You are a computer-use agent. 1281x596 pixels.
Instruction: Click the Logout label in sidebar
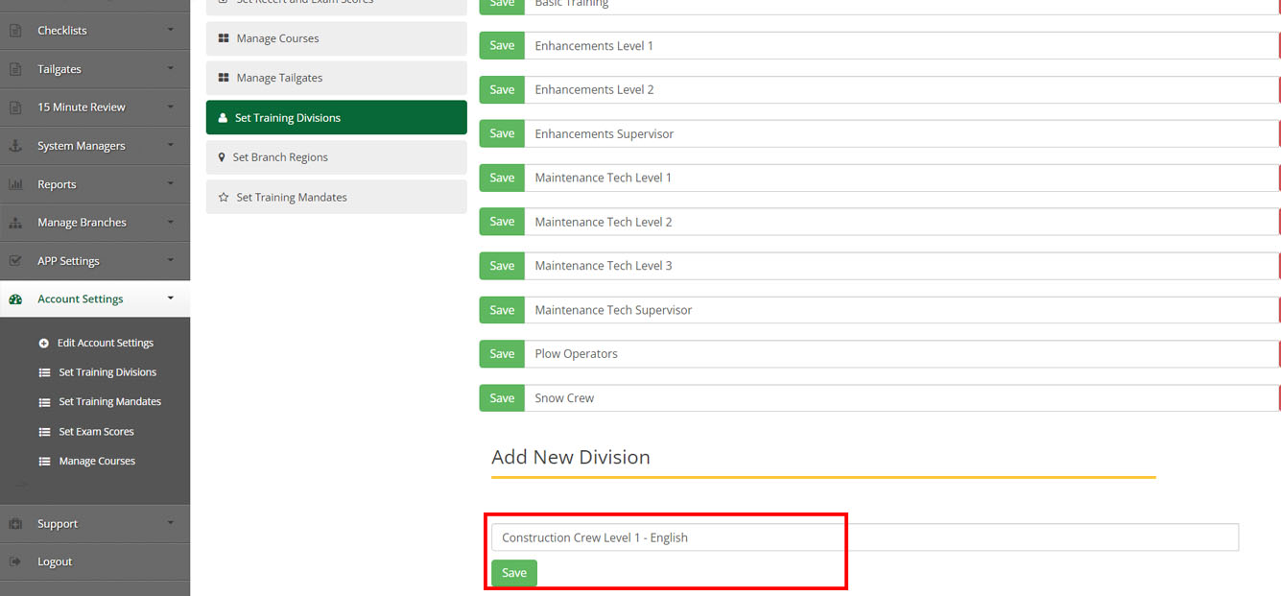(x=55, y=562)
